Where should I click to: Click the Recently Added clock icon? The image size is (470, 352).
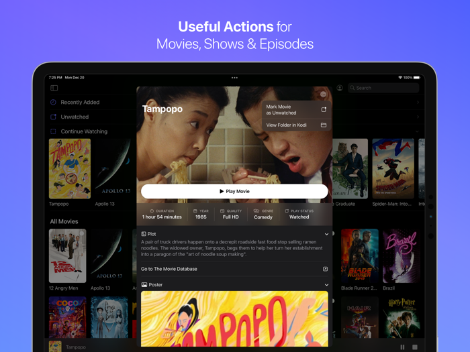(x=53, y=102)
